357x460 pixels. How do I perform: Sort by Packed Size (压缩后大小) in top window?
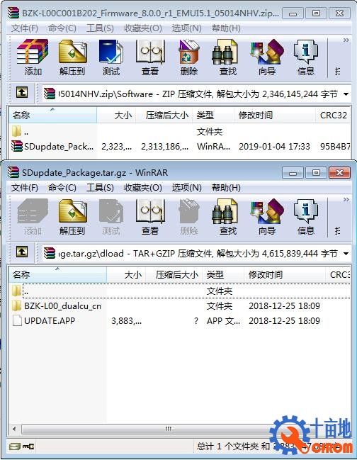[164, 116]
